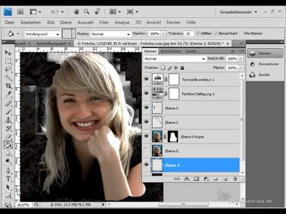Toggle the Benachbart checkbox

click(x=216, y=33)
